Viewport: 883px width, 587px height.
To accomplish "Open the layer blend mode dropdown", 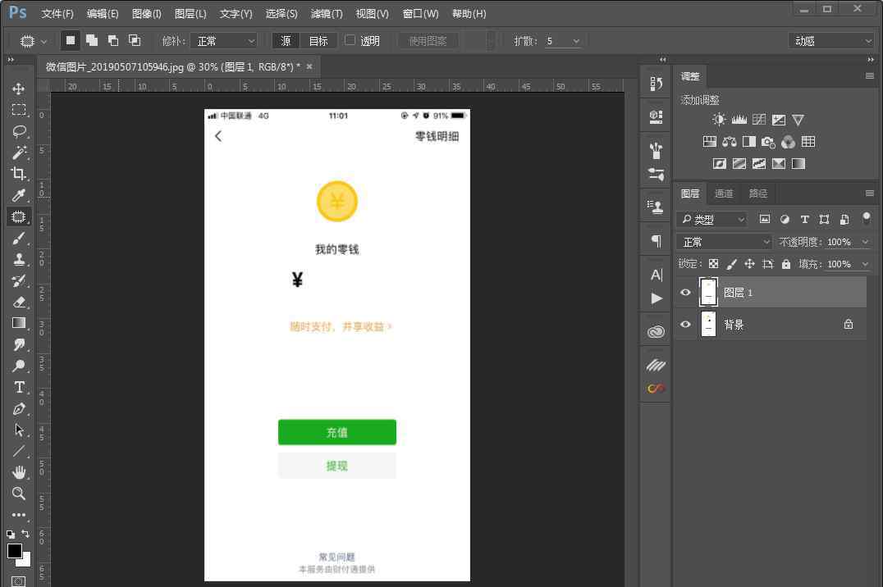I will tap(724, 242).
